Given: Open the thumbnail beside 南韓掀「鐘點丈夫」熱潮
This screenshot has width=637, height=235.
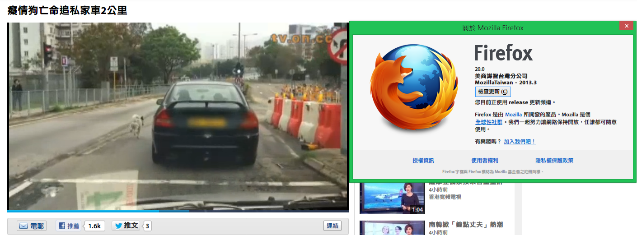Looking at the screenshot, I should point(392,228).
